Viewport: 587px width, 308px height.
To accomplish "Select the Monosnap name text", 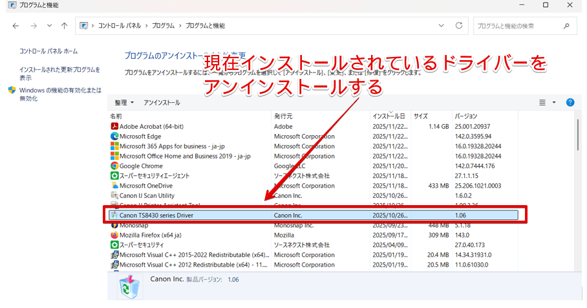I will 134,225.
